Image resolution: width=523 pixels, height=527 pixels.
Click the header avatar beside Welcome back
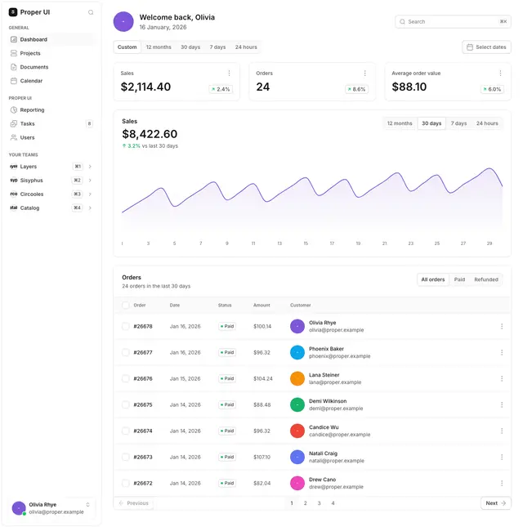coord(123,21)
